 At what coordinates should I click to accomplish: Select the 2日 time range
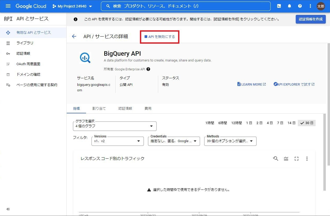pyautogui.click(x=259, y=123)
